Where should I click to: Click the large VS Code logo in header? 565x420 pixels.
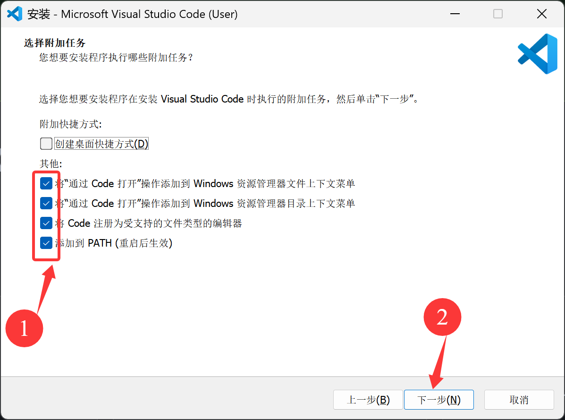[538, 54]
